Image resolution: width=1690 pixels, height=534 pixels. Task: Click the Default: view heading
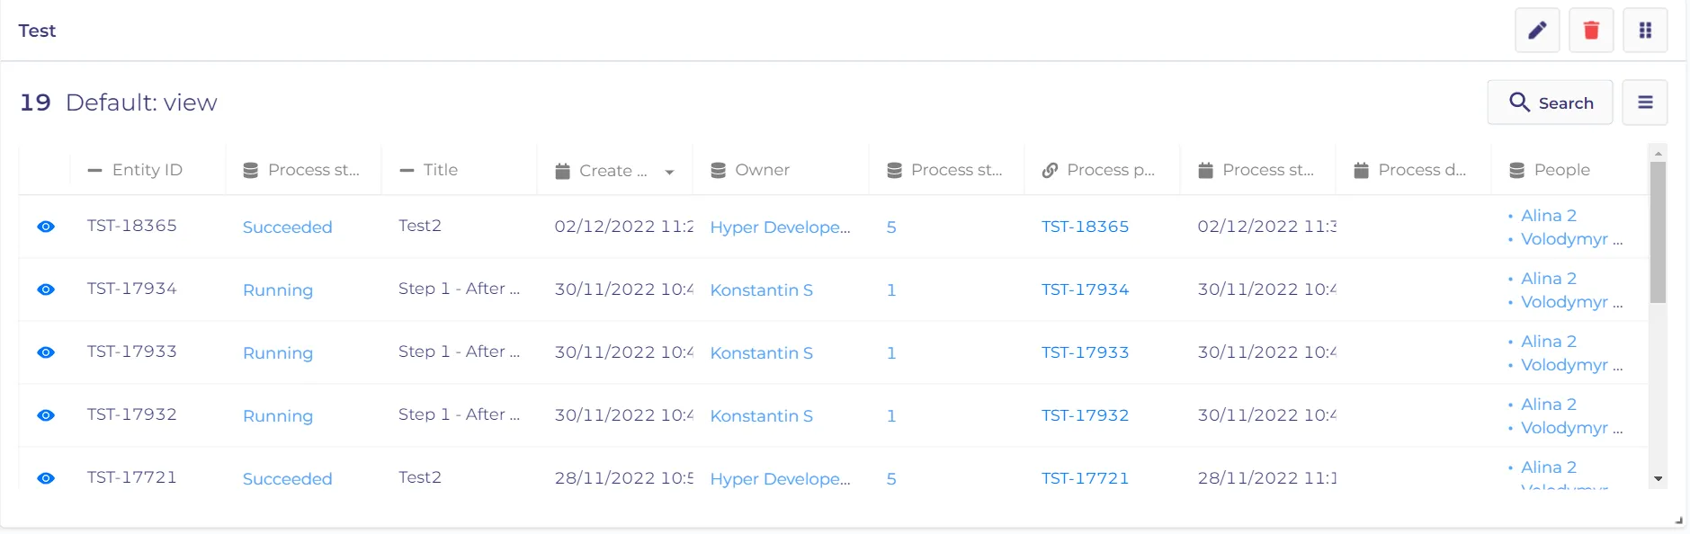pos(141,102)
